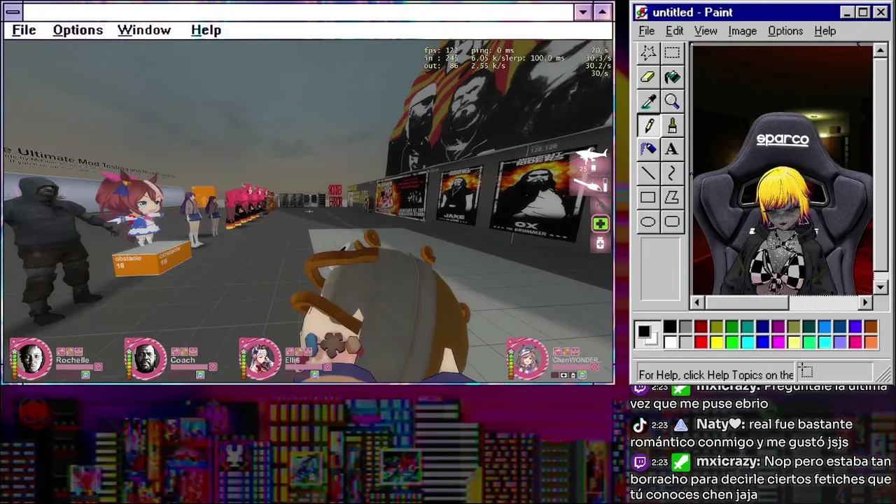
Task: Click Ellis's player portrait
Action: click(x=260, y=358)
